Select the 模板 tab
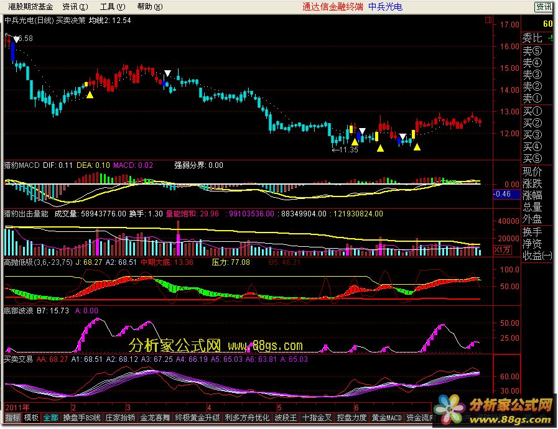558x429 pixels. tap(31, 418)
